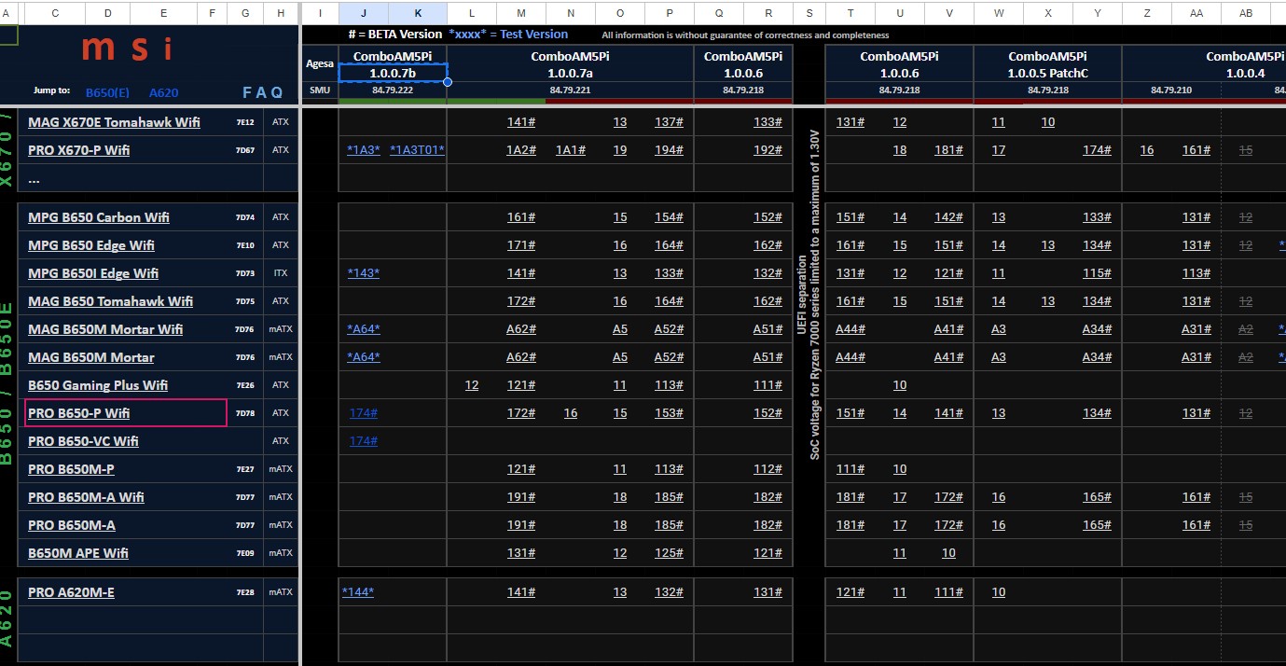Viewport: 1286px width, 666px height.
Task: Open test BIOS *143* link
Action: click(364, 273)
